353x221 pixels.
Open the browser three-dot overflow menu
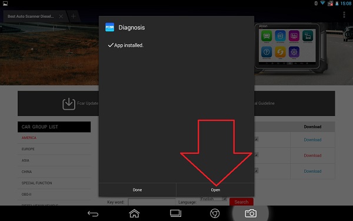pyautogui.click(x=344, y=15)
